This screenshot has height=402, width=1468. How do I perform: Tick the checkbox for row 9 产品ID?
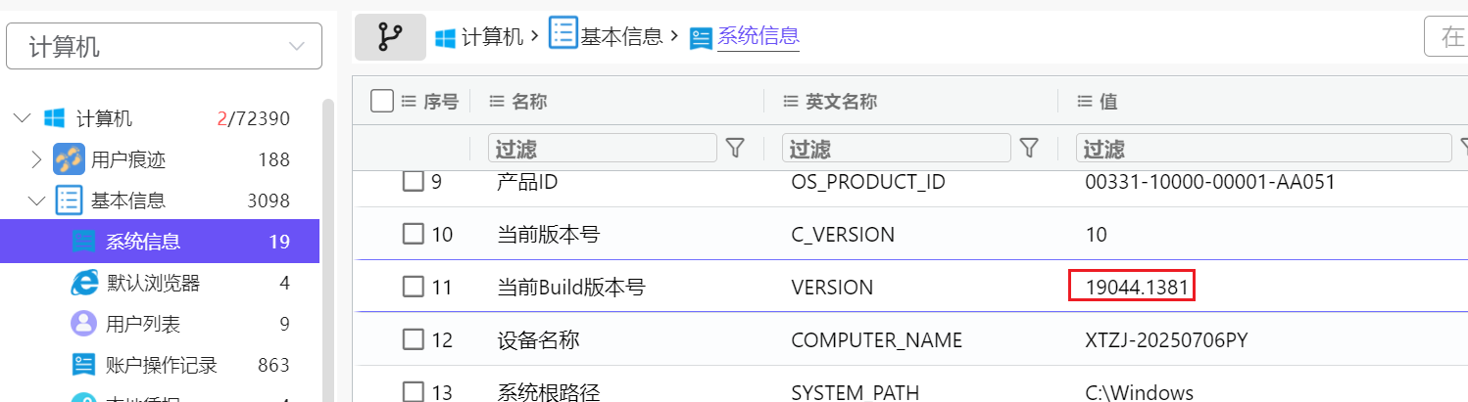pos(414,181)
